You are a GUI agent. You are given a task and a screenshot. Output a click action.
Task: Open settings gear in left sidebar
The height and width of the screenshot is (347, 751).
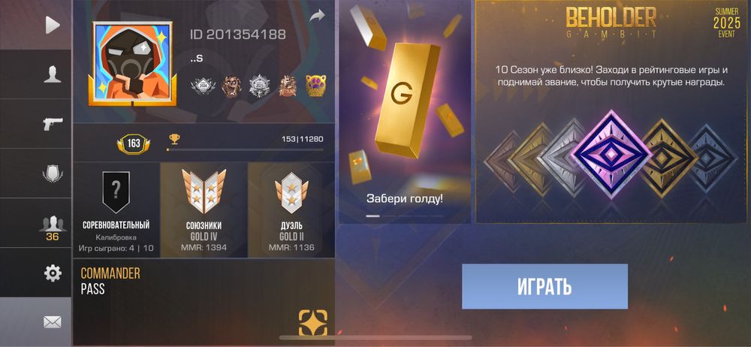[x=53, y=273]
